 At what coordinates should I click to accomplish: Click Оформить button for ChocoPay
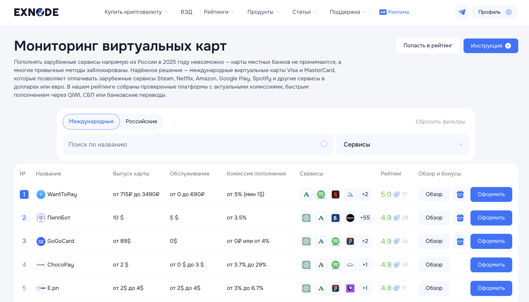[x=491, y=265]
